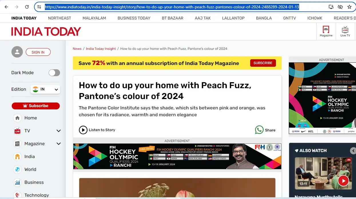The image size is (356, 199).
Task: Expand the TV submenu chevron
Action: (59, 131)
